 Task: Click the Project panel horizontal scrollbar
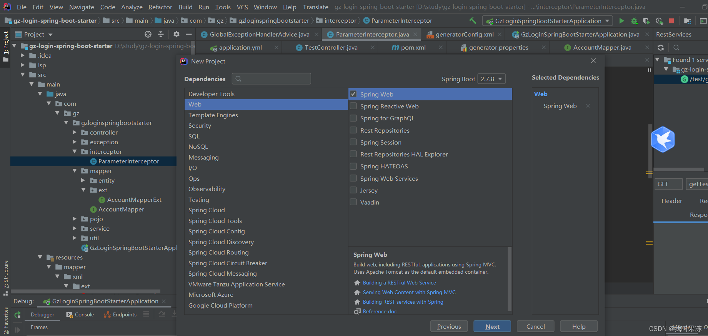(x=85, y=291)
